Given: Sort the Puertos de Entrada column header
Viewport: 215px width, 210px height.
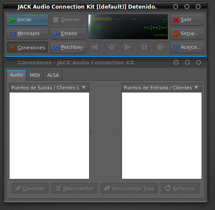Looking at the screenshot, I should 162,88.
